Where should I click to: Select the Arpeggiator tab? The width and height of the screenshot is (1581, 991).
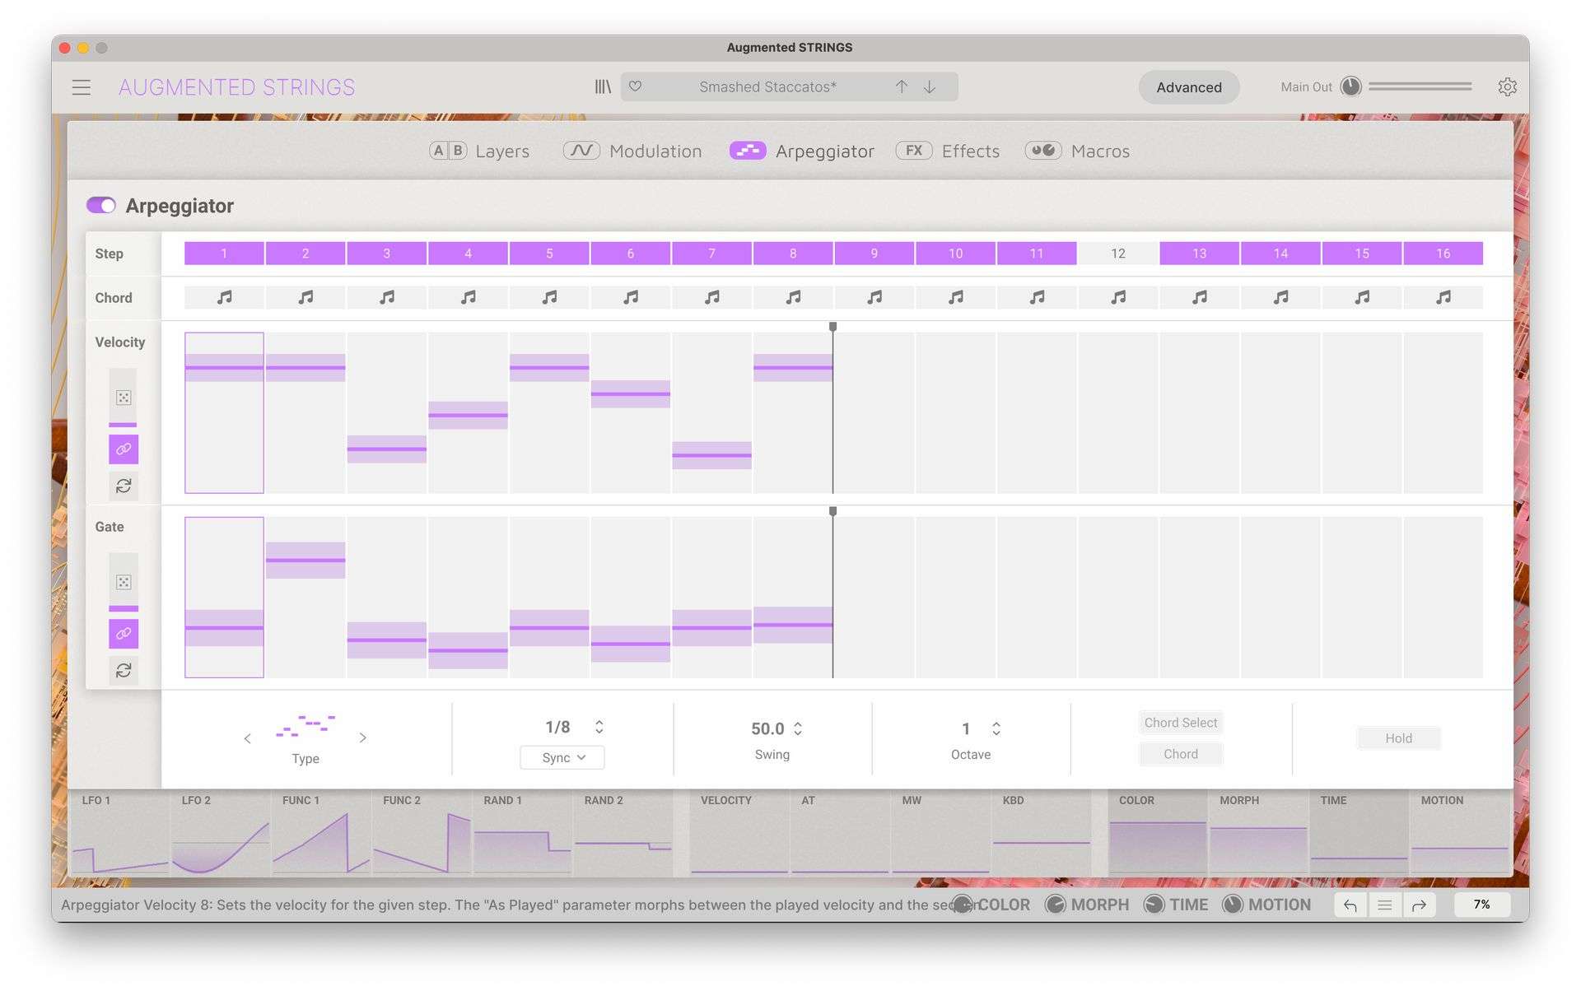point(802,151)
